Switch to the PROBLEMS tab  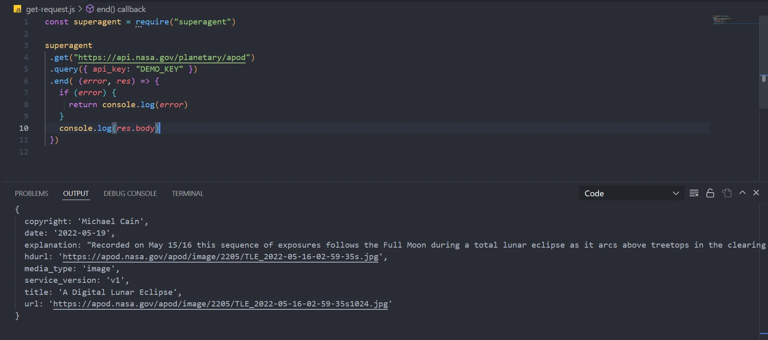coord(31,193)
